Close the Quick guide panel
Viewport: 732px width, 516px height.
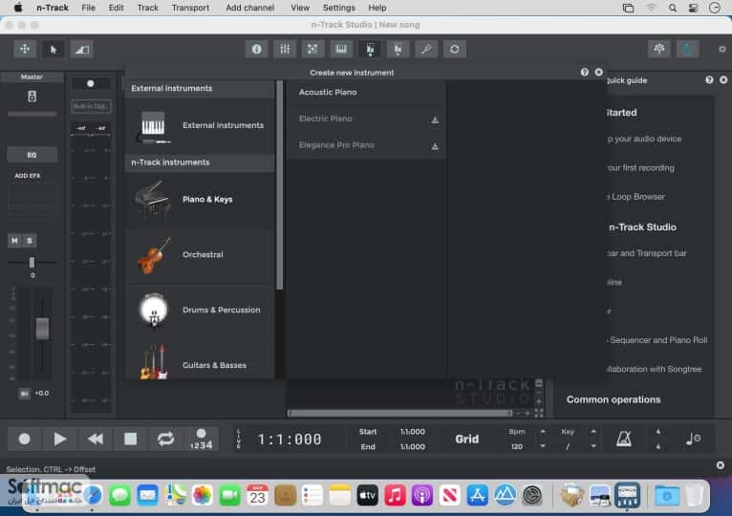pyautogui.click(x=723, y=80)
